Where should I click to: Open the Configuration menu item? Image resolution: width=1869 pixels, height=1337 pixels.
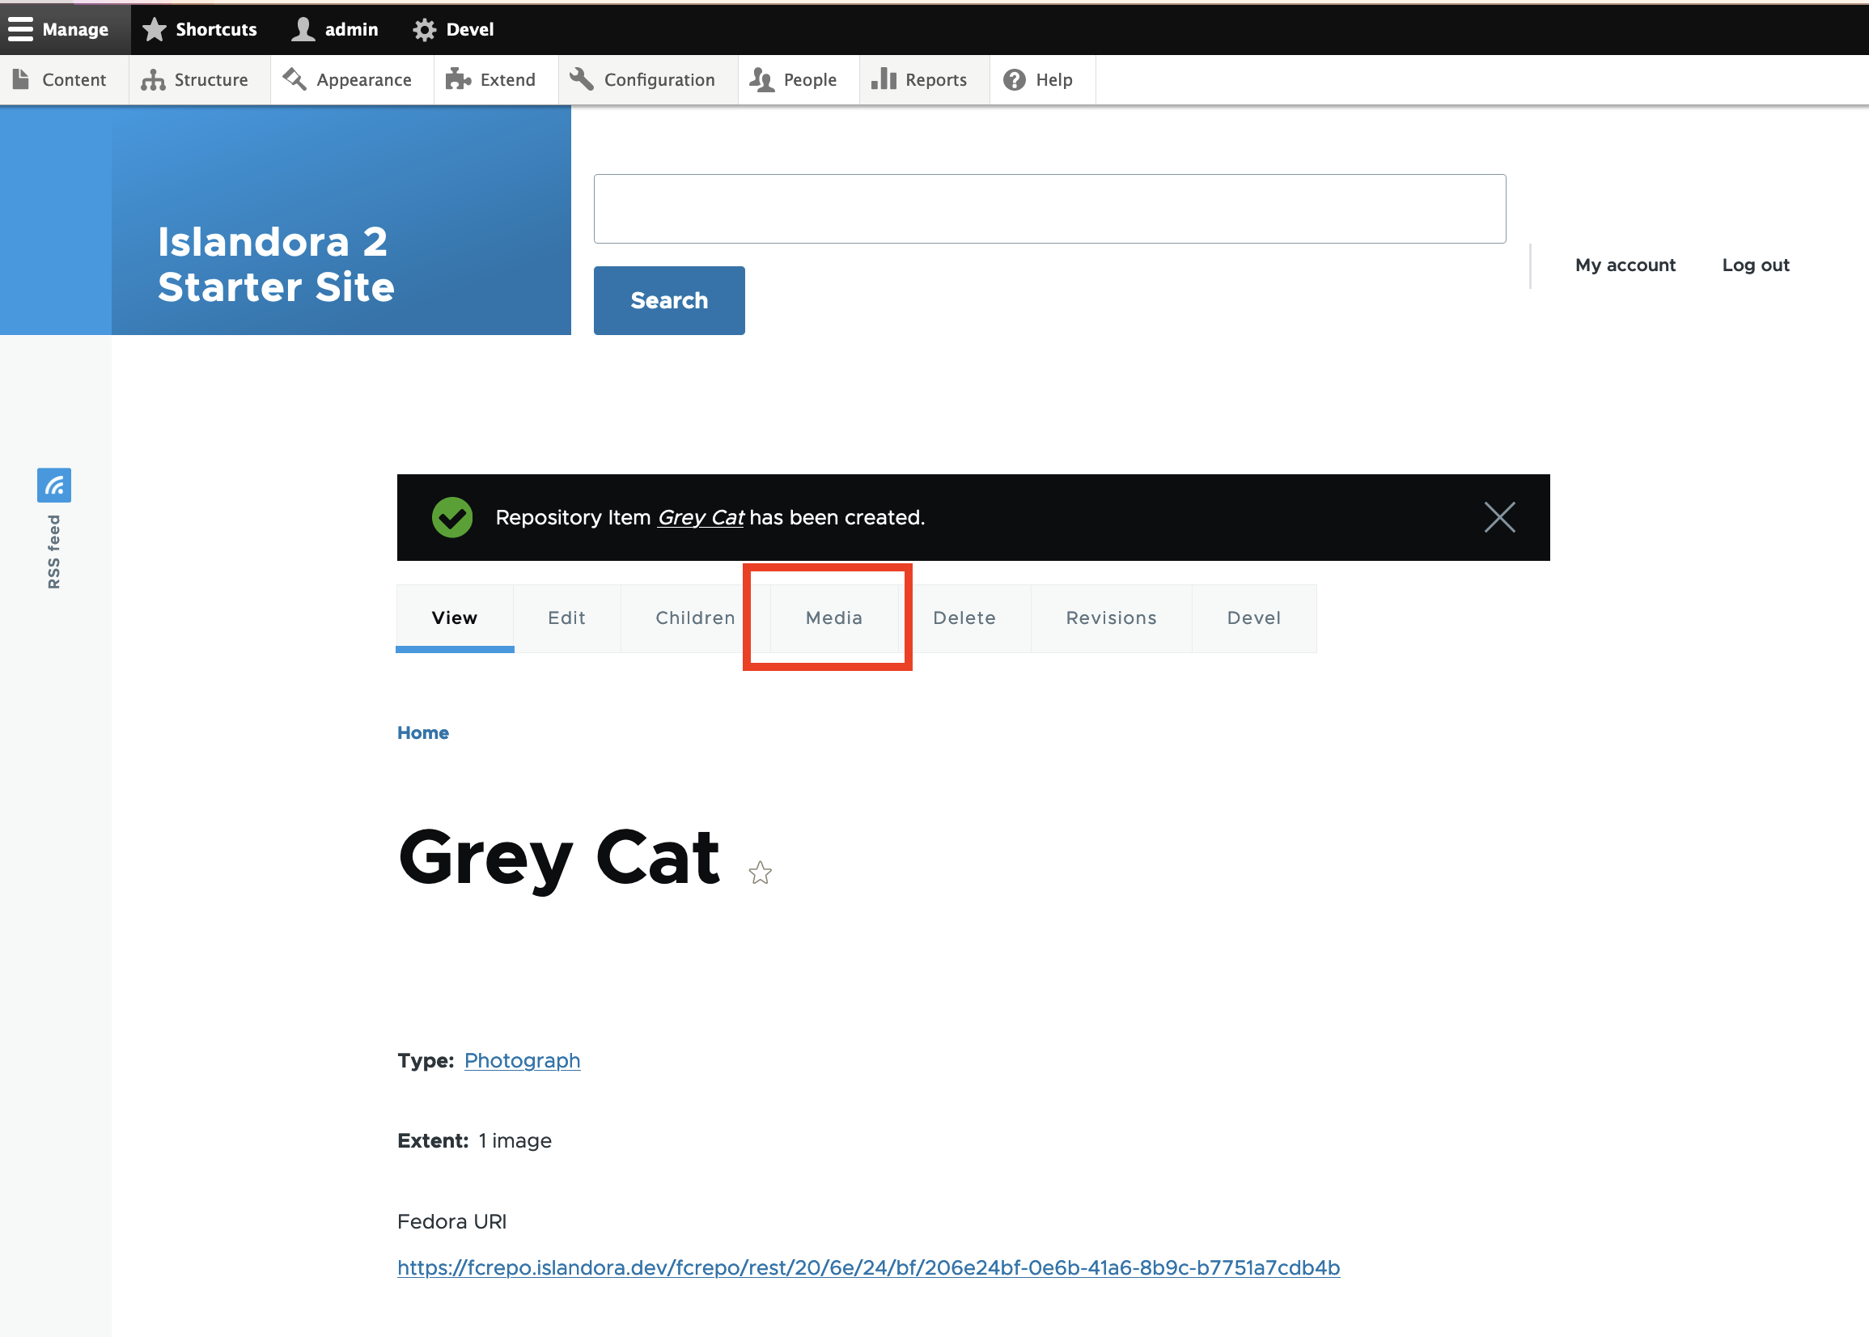(x=661, y=79)
